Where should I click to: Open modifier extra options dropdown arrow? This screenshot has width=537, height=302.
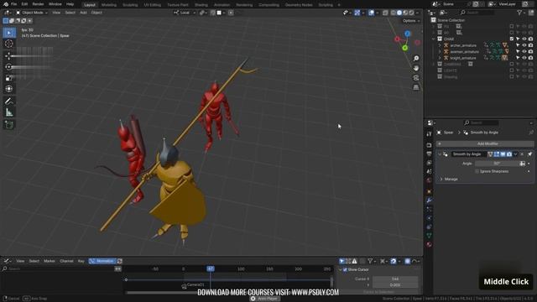[x=515, y=154]
